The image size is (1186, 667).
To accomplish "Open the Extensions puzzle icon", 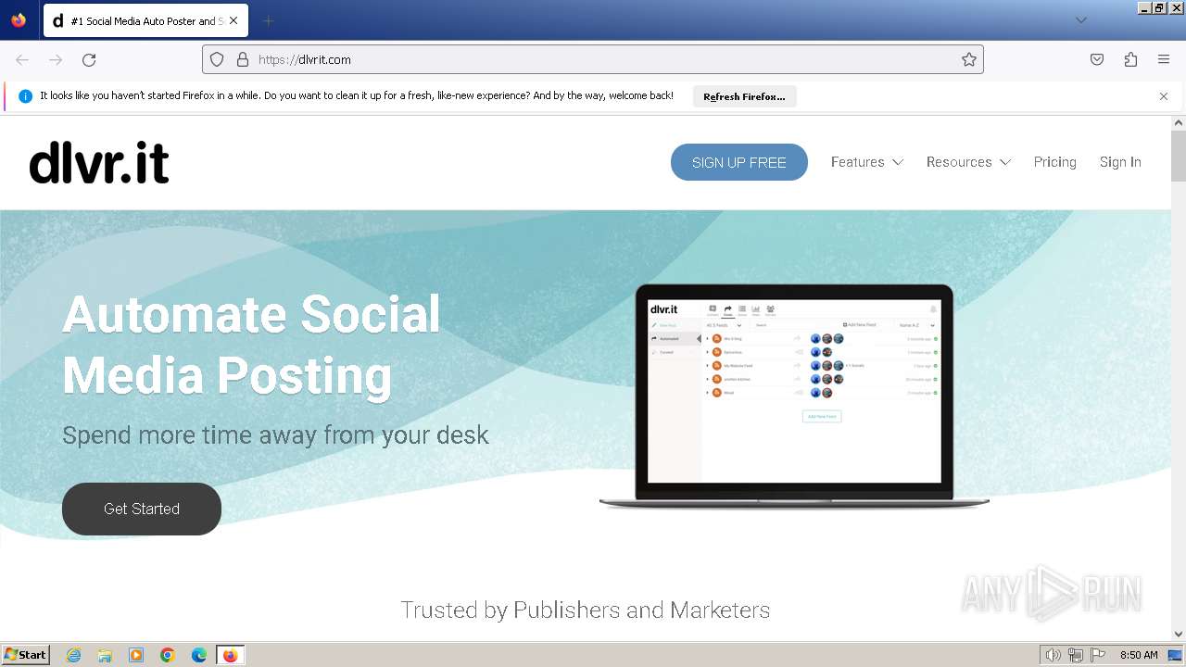I will (x=1130, y=59).
